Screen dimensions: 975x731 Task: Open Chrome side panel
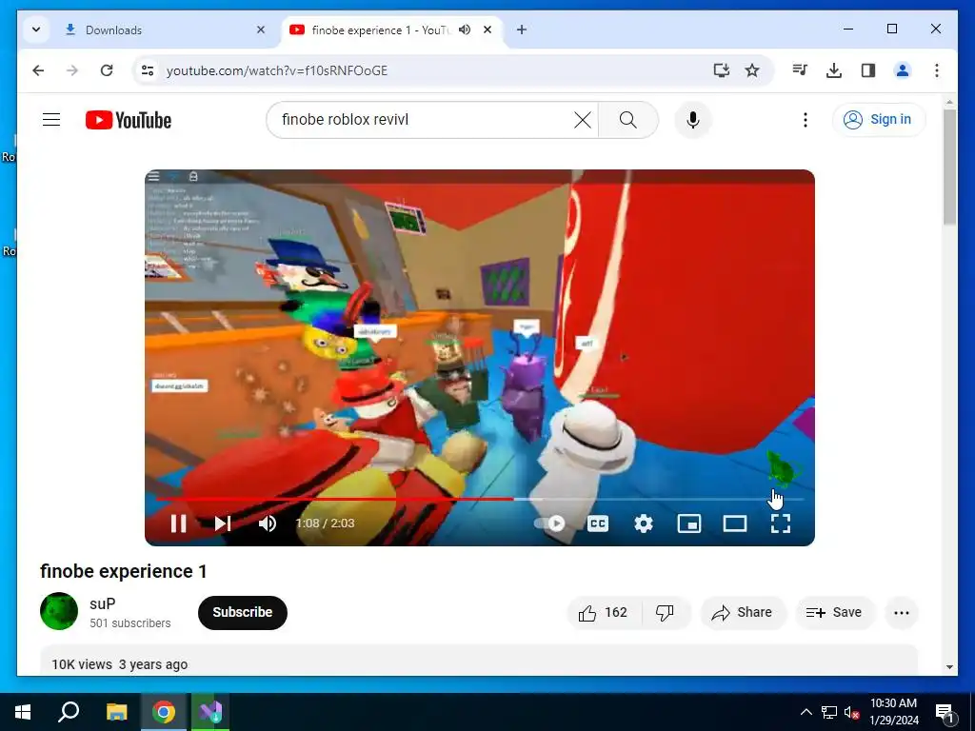[868, 70]
